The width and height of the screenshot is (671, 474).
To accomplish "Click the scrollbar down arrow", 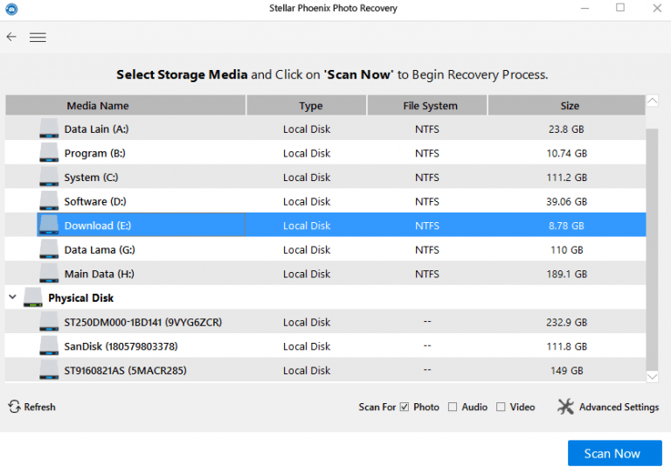I will pyautogui.click(x=652, y=376).
